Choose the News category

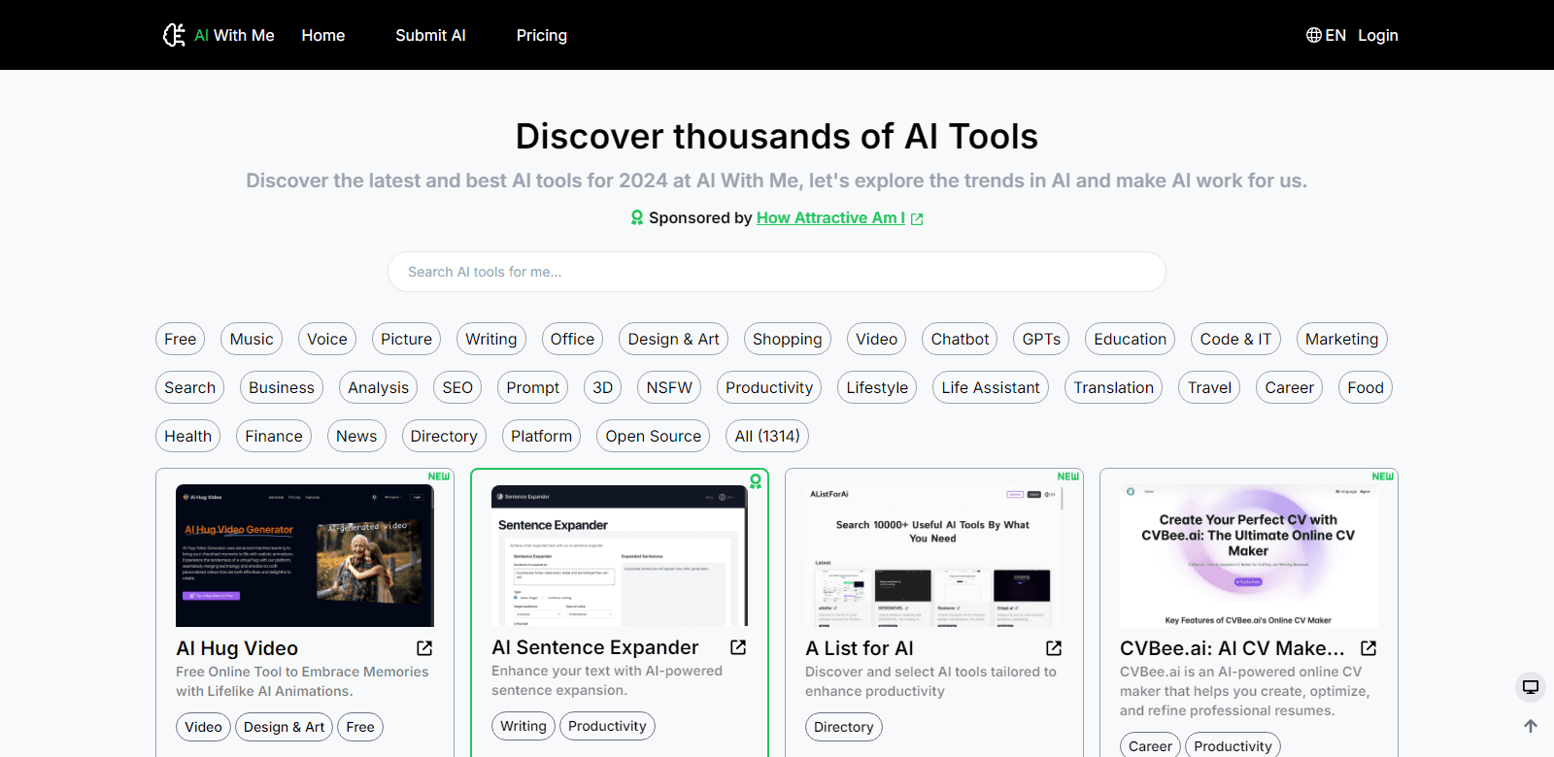pos(356,436)
